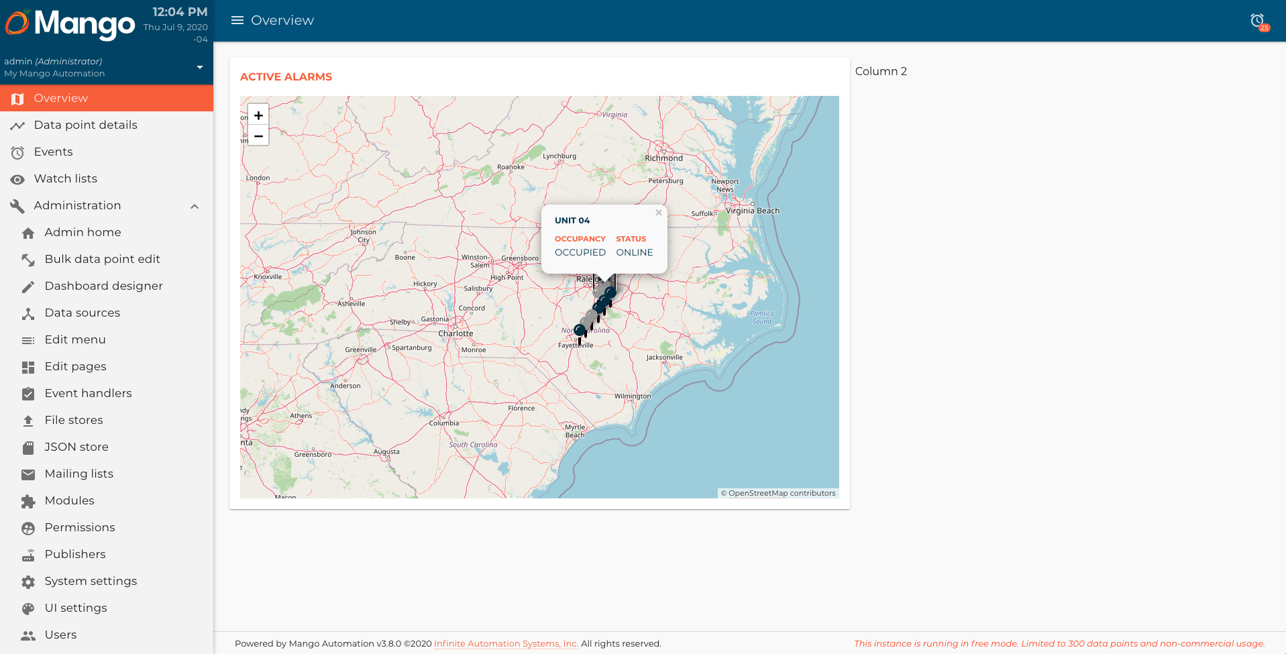The width and height of the screenshot is (1286, 654).
Task: Click the free mode limitation notice
Action: point(1059,643)
